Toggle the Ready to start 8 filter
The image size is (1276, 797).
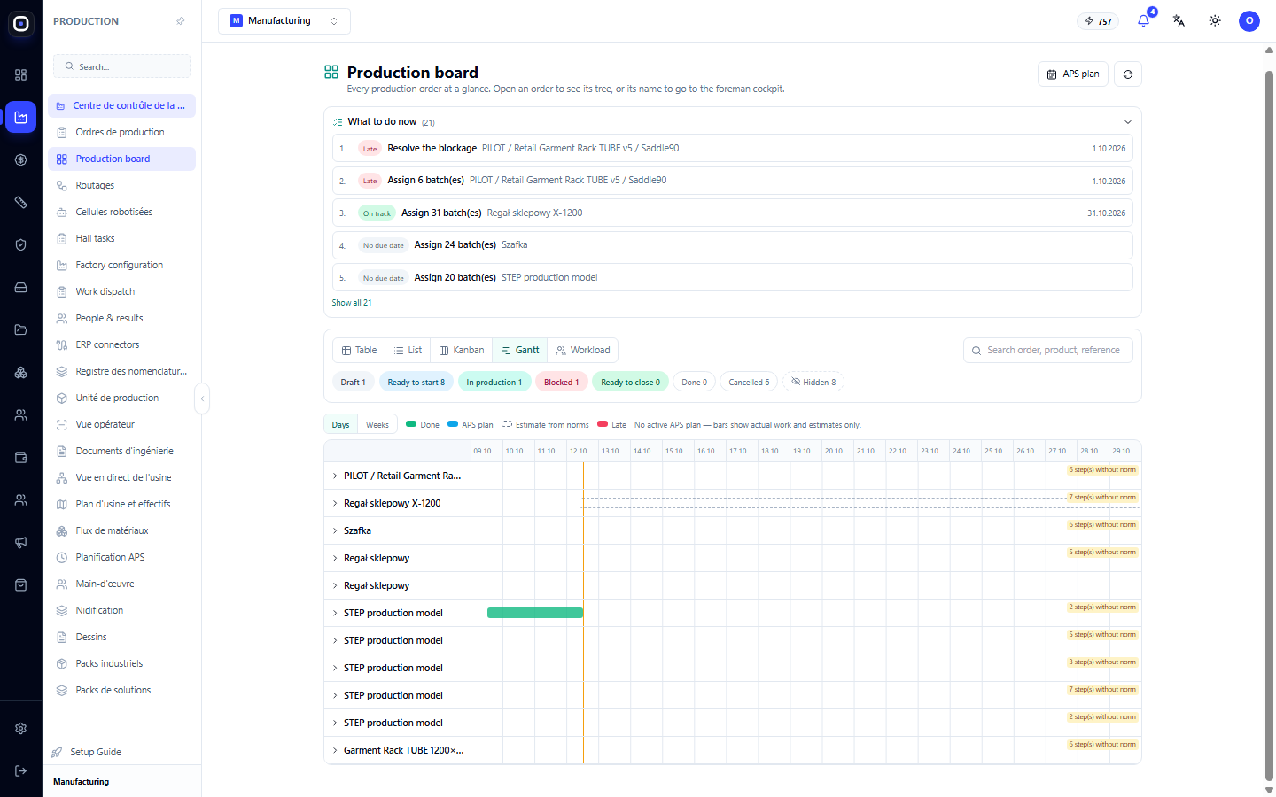(x=416, y=383)
